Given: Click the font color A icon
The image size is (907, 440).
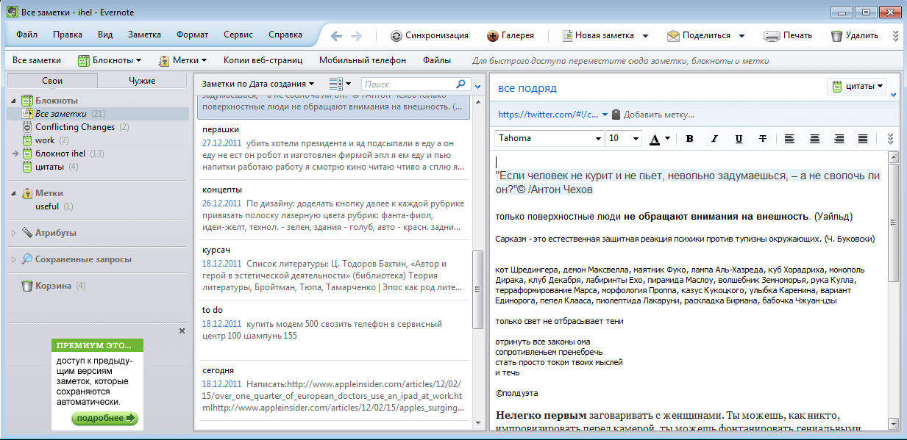Looking at the screenshot, I should click(655, 138).
